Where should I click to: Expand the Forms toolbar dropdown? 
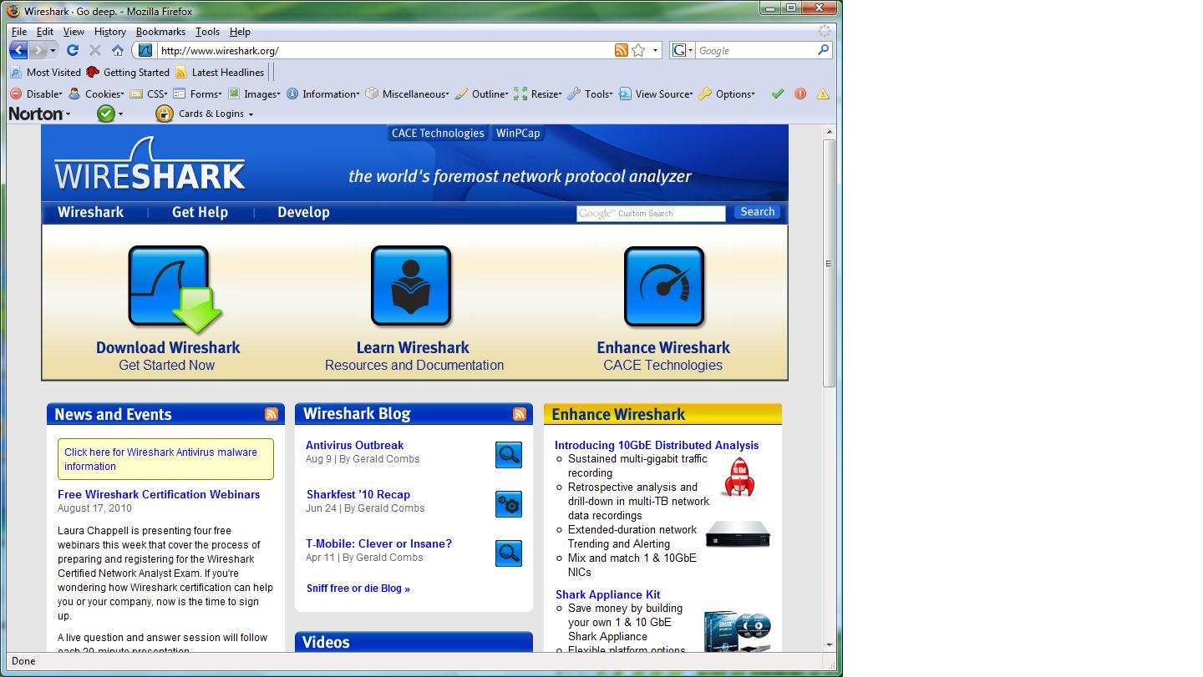pyautogui.click(x=197, y=94)
